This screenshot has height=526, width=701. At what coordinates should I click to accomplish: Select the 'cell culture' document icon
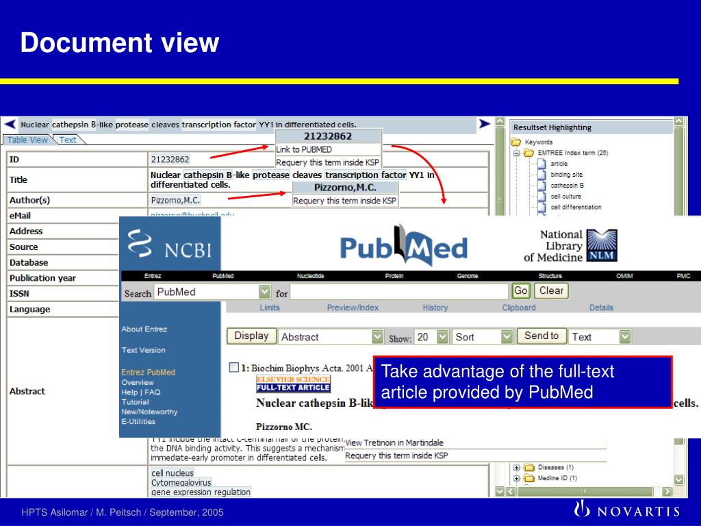541,197
